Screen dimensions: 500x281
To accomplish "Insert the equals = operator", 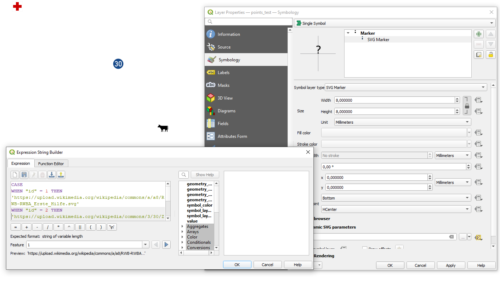I will 16,227.
